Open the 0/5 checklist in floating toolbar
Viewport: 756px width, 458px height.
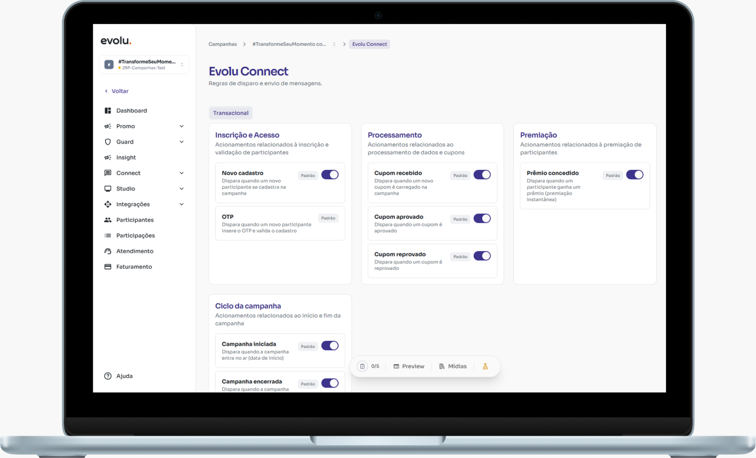[369, 366]
